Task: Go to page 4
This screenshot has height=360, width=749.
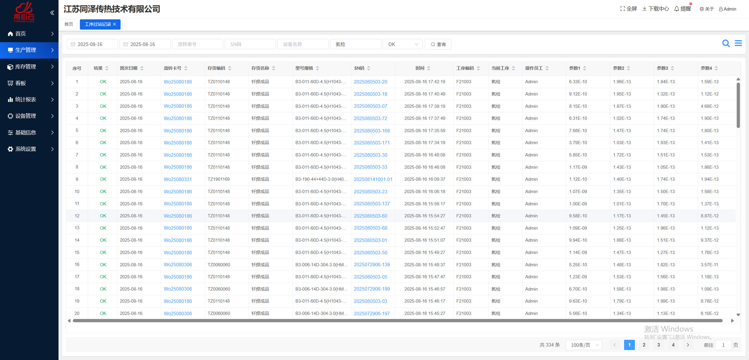Action: click(673, 345)
